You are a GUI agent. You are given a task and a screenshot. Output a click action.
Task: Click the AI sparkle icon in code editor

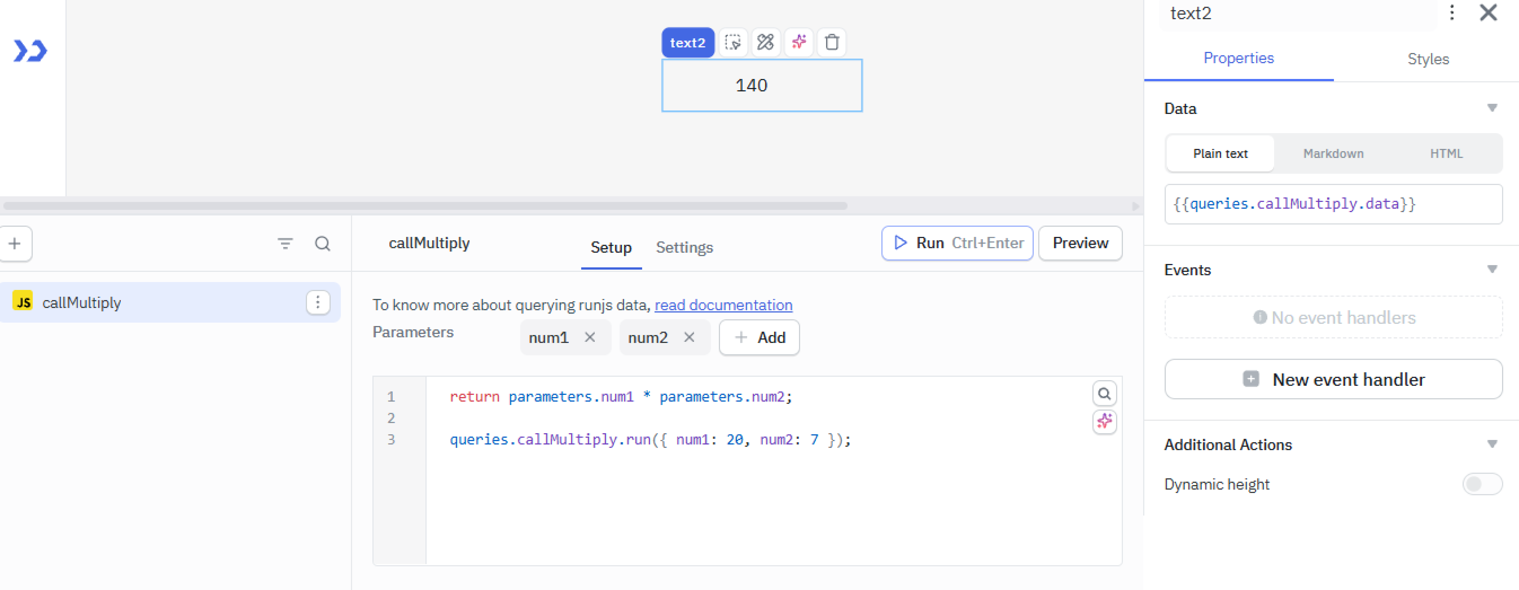tap(1104, 422)
